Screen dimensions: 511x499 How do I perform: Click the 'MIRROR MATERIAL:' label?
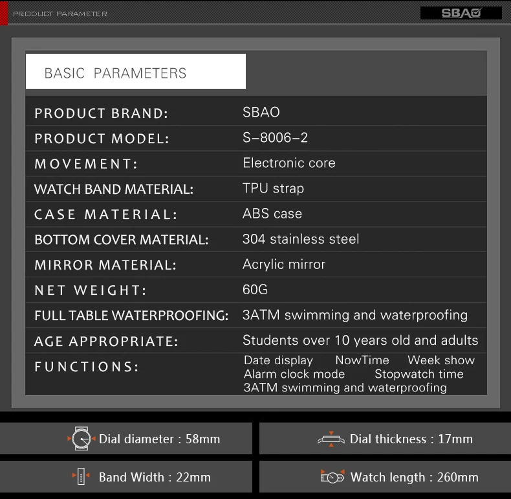(105, 265)
